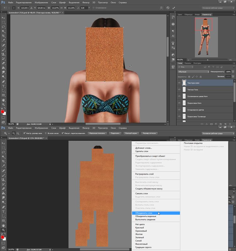236x251 pixels.
Task: Open the Navigator panel flyout menu in upper window
Action: 234,14
